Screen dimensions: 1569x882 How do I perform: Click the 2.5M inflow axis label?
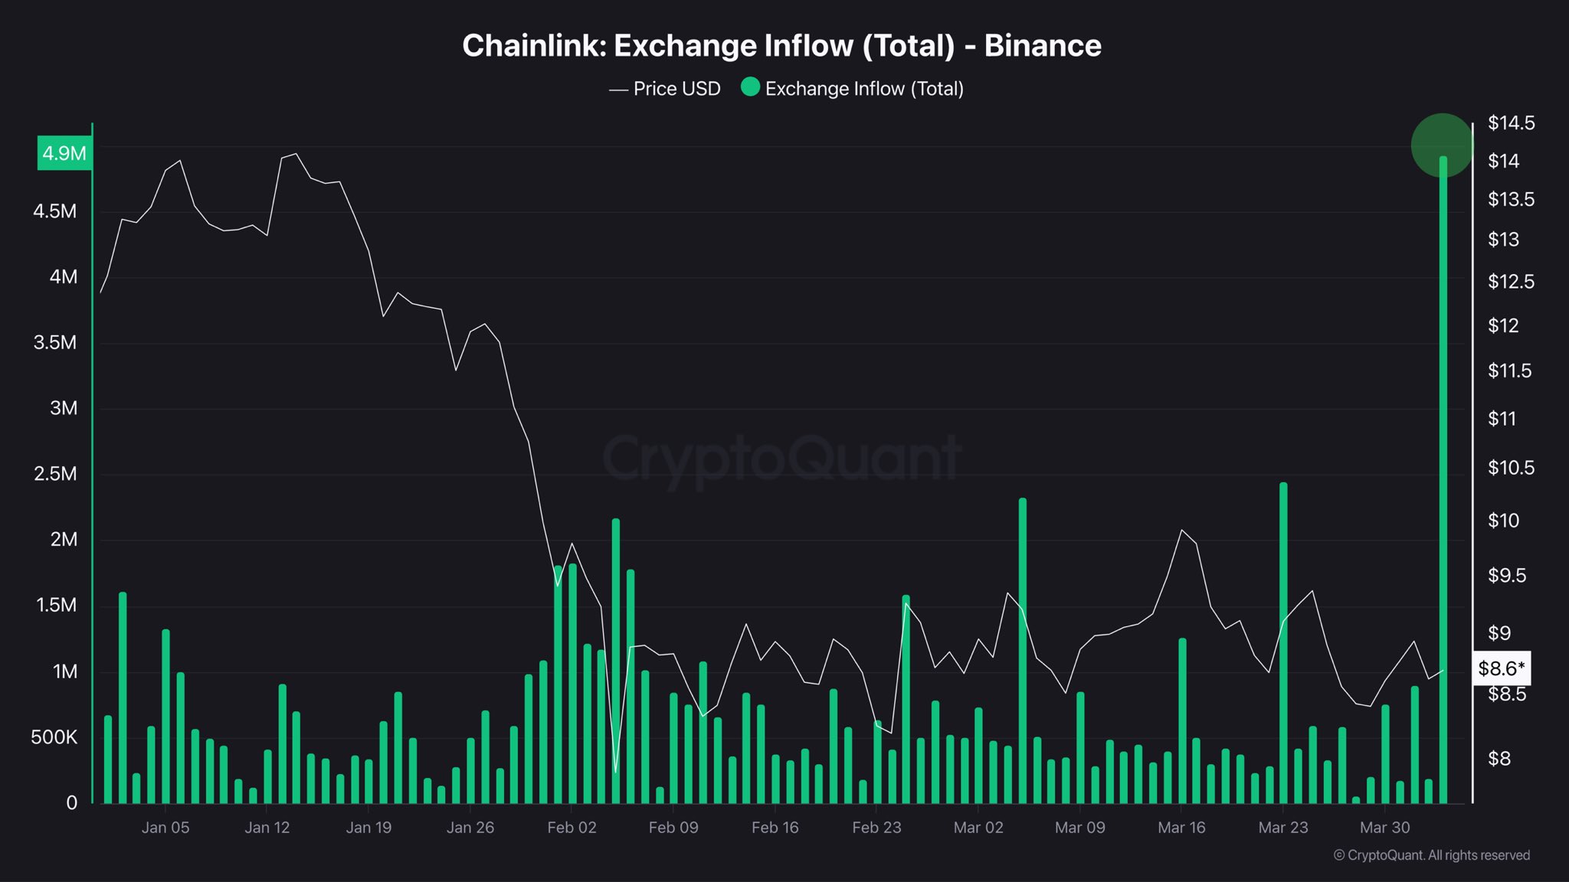[x=55, y=474]
